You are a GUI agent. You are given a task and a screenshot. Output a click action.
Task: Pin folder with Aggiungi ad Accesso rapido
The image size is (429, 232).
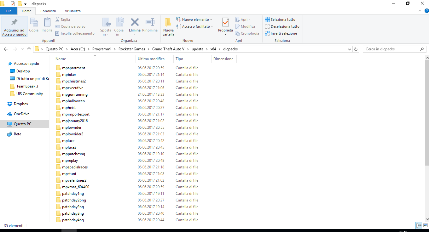coord(14,26)
